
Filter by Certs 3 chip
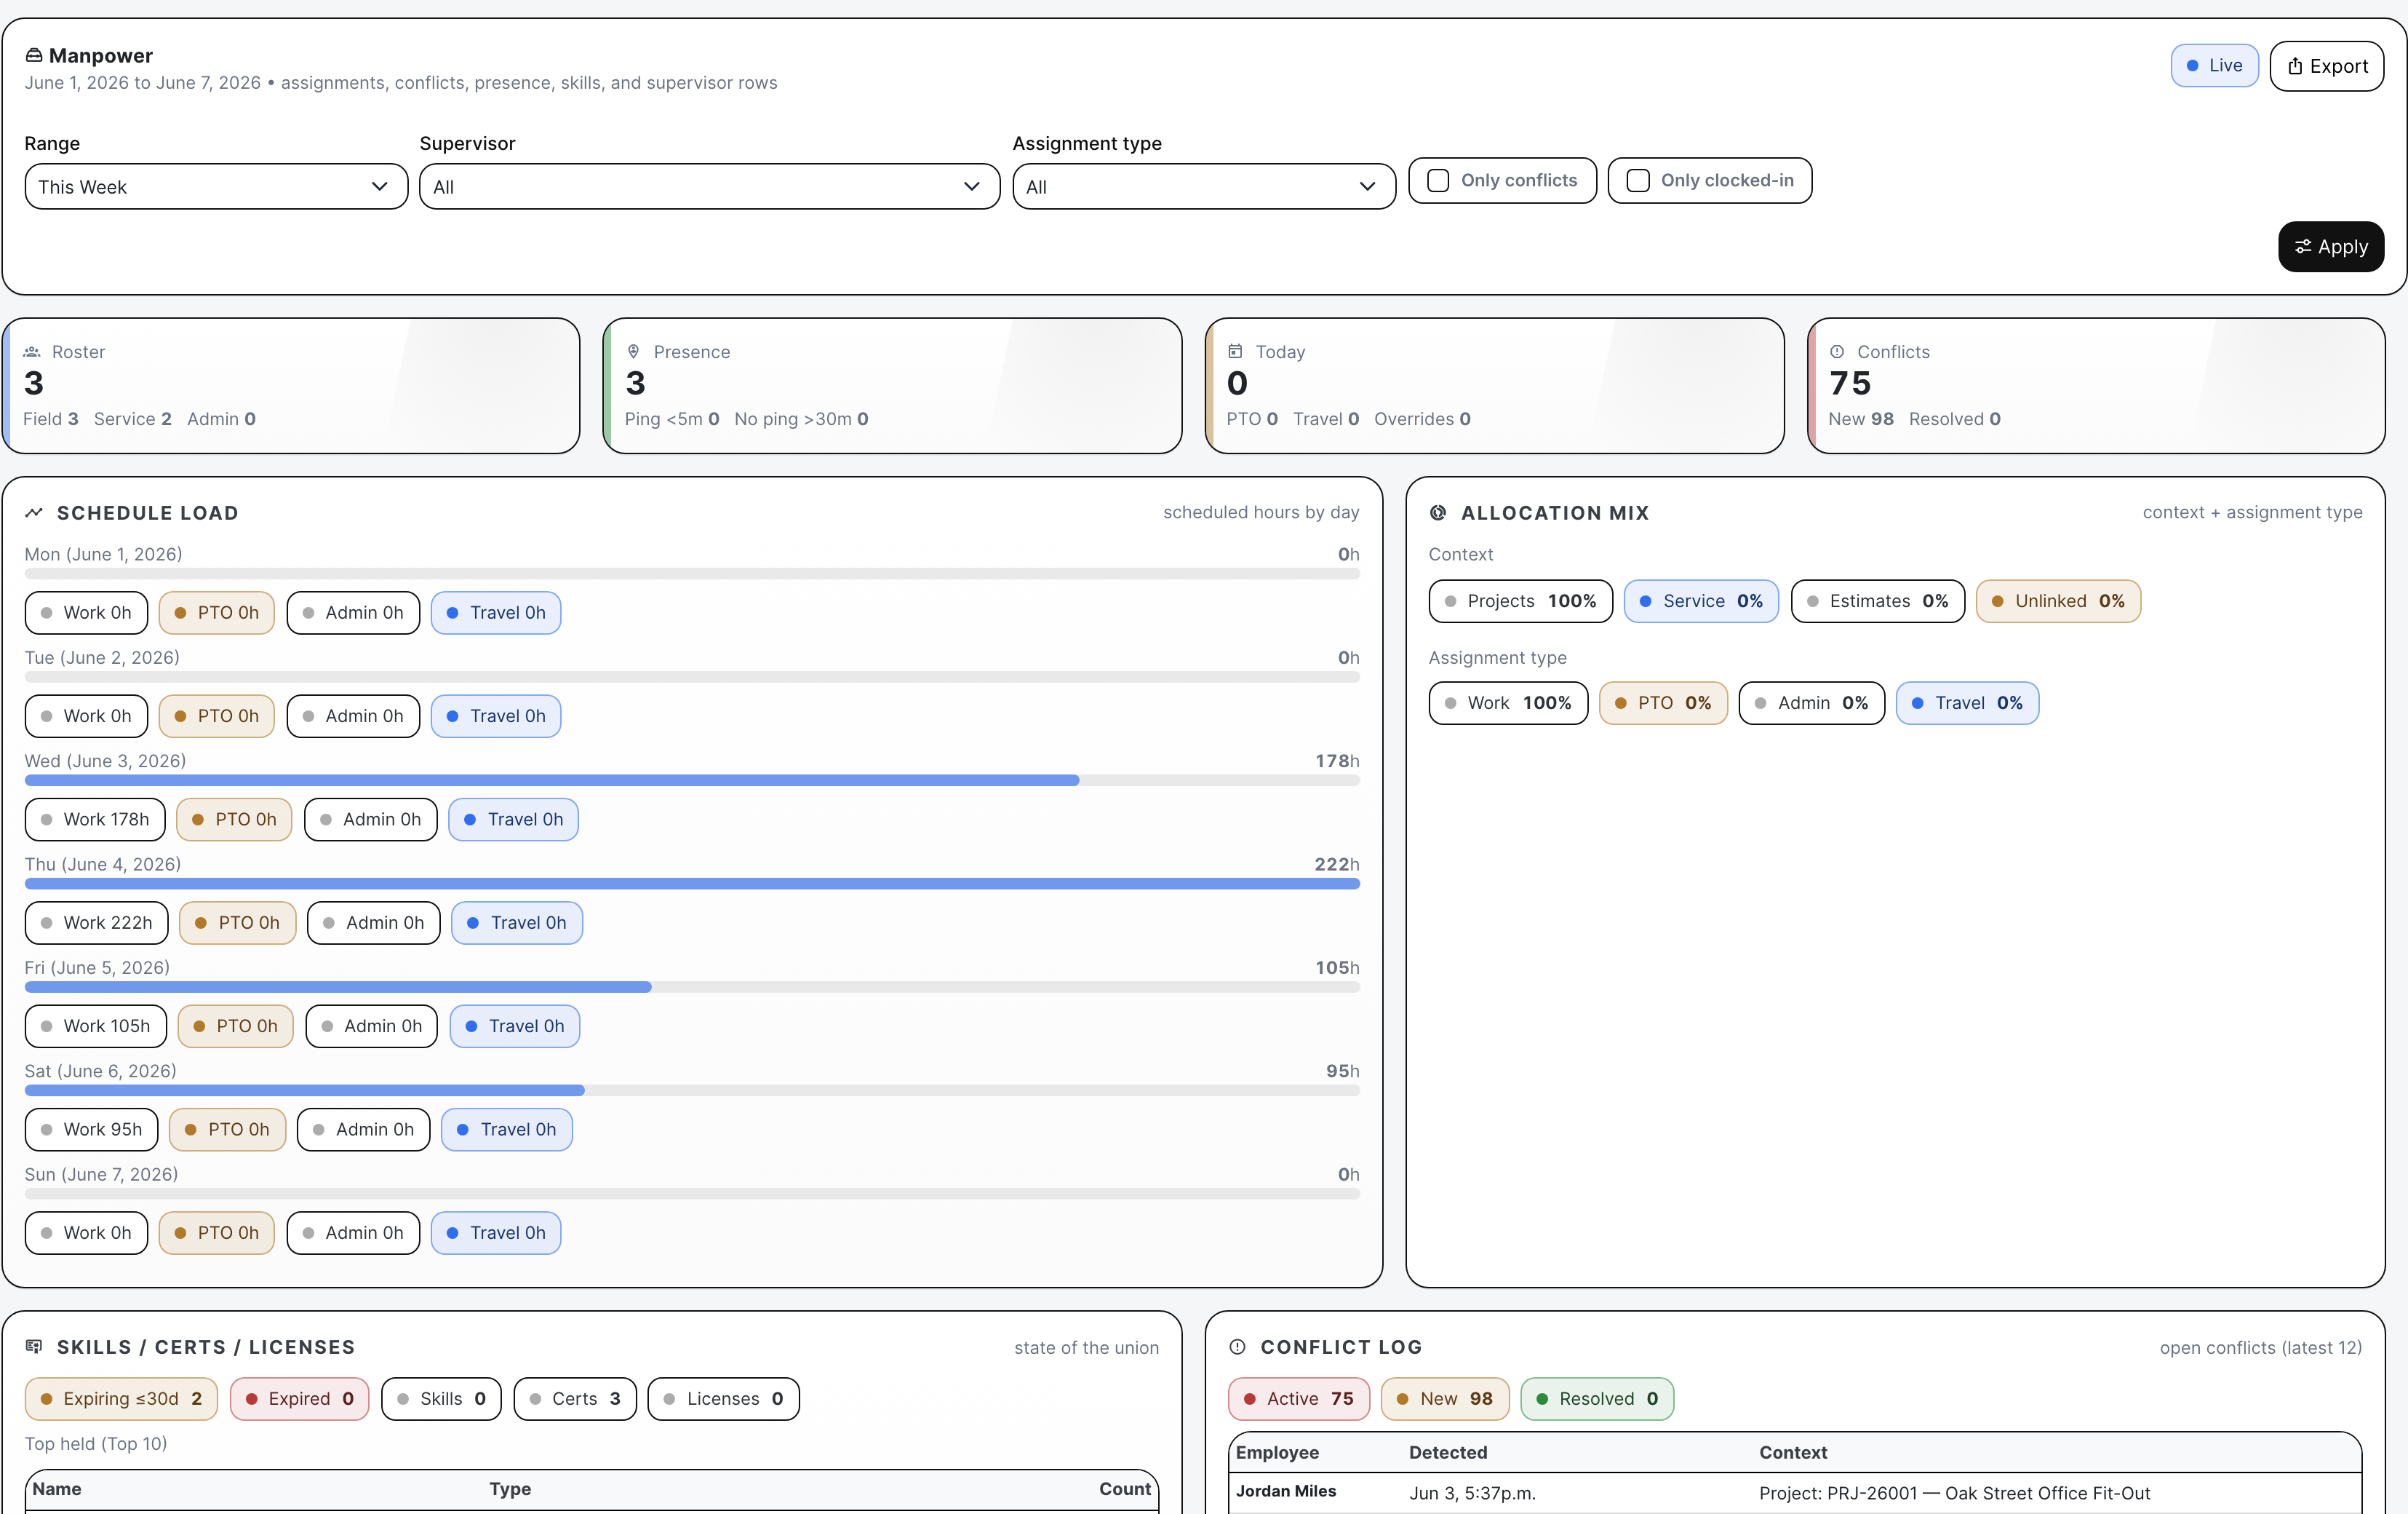pyautogui.click(x=575, y=1399)
